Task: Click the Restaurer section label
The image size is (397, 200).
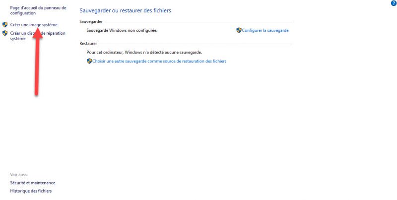Action: 88,44
